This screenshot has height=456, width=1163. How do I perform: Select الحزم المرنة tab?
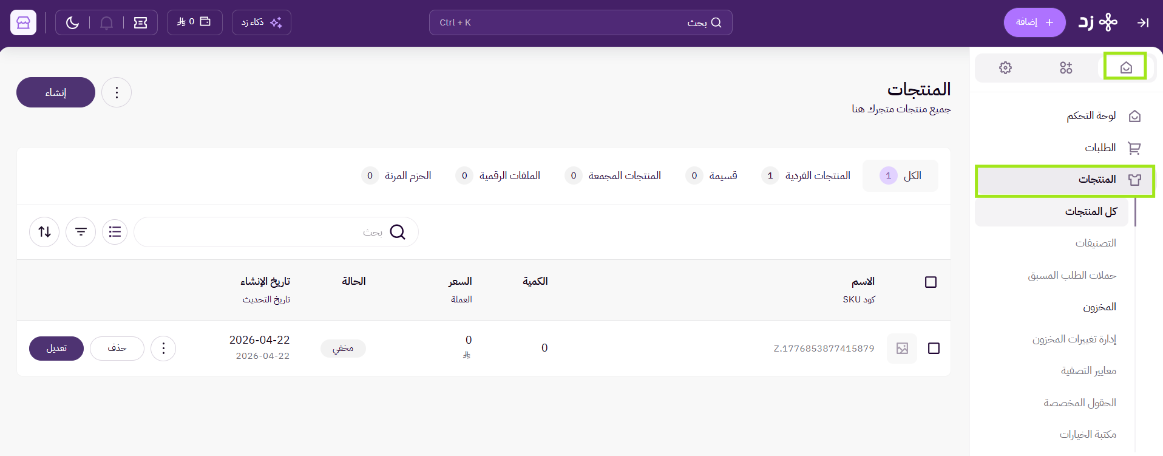point(396,175)
